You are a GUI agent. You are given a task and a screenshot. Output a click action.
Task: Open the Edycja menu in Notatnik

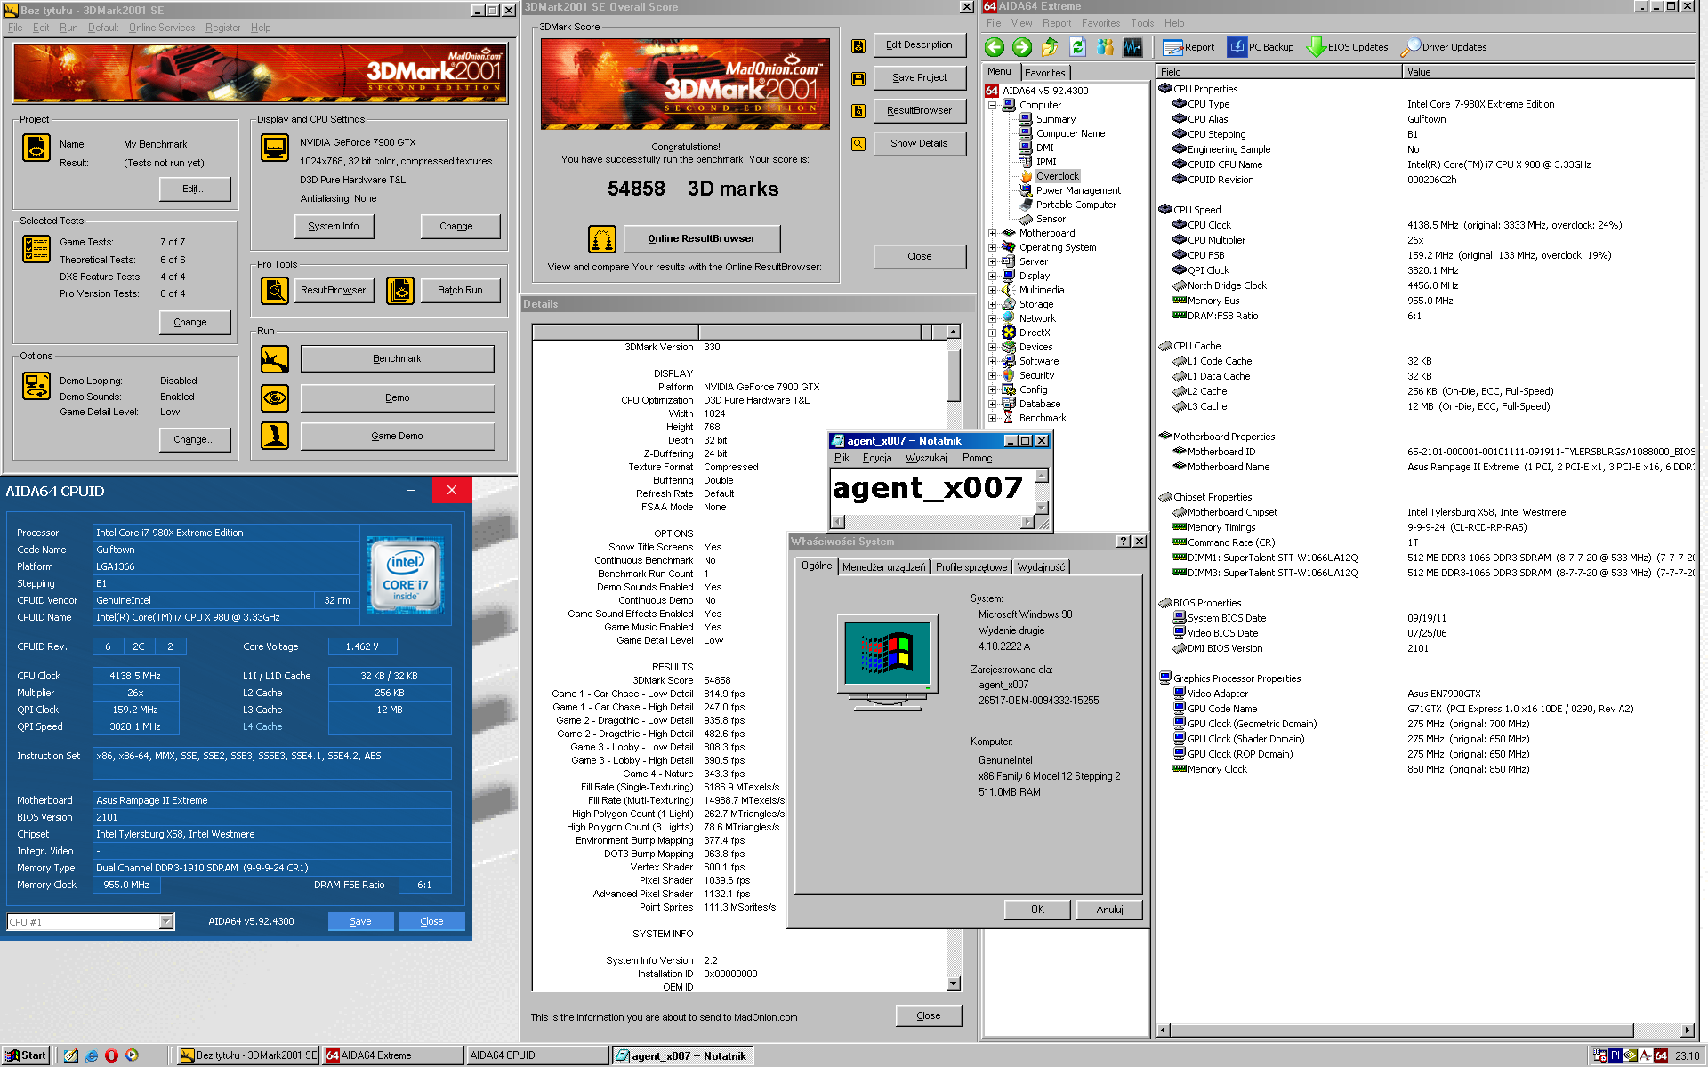[x=877, y=458]
